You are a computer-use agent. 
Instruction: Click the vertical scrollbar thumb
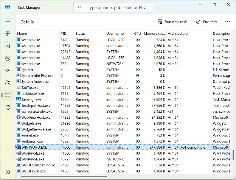pos(233,155)
